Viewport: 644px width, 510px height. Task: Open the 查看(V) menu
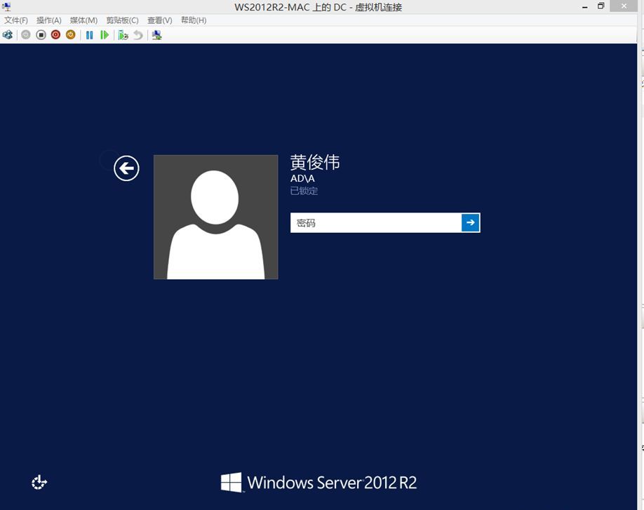[160, 20]
